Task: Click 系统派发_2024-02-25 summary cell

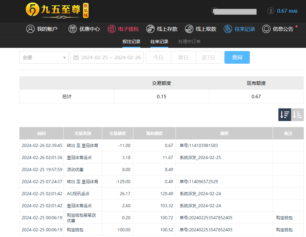Action: pyautogui.click(x=200, y=157)
